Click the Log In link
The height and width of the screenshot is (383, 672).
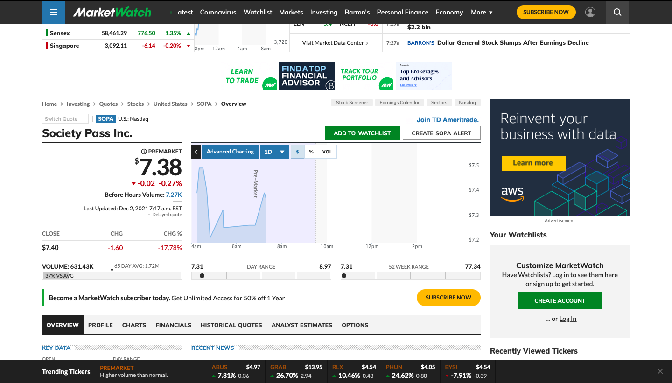point(568,319)
